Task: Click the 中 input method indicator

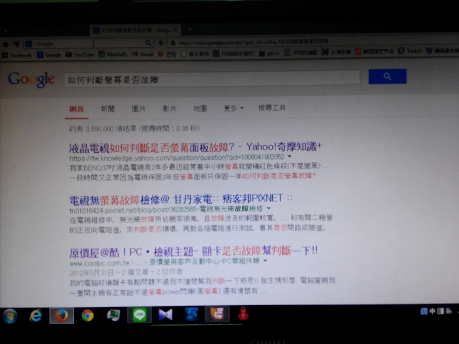Action: click(x=432, y=312)
